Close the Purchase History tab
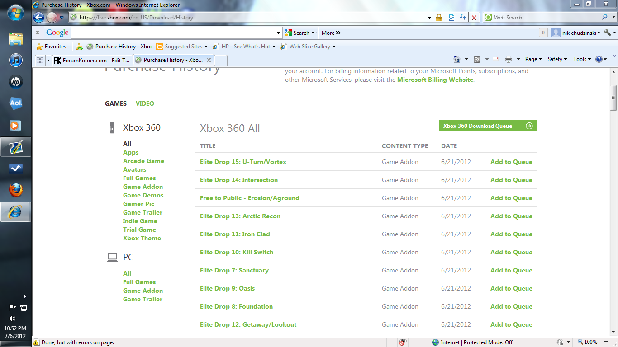This screenshot has width=618, height=347. tap(209, 60)
